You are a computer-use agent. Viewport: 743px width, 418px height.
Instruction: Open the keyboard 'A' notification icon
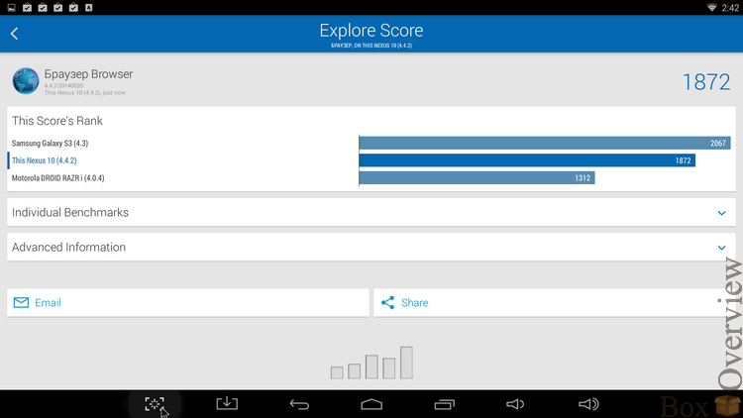pos(88,8)
